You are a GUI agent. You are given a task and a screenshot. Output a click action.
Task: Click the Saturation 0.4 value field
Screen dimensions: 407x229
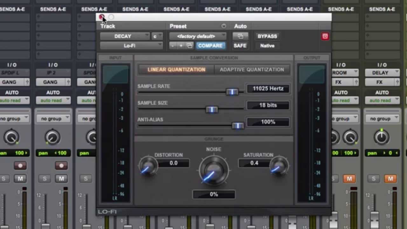coord(254,163)
